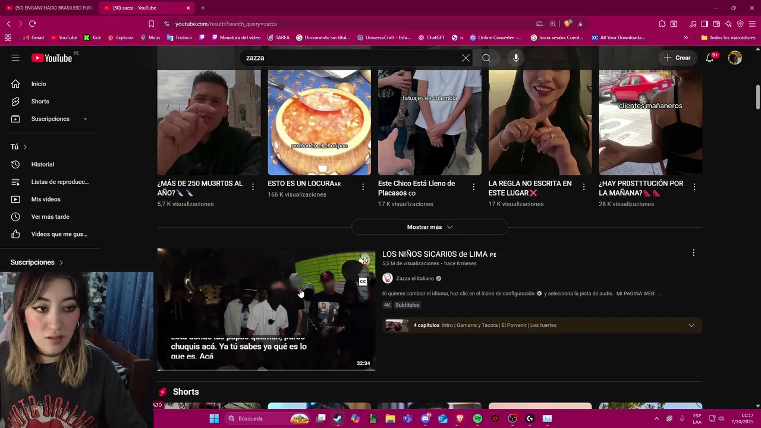Open Todos los marcadores folder
This screenshot has height=428, width=761.
[728, 37]
